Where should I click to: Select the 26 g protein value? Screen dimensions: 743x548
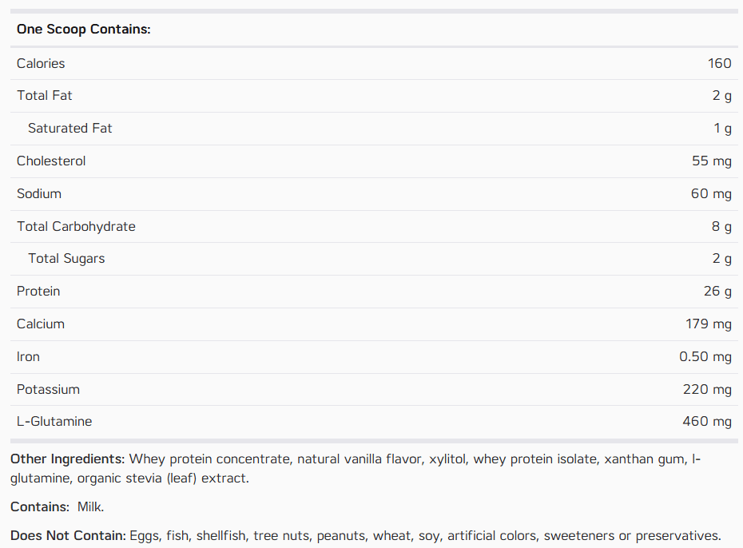(717, 292)
